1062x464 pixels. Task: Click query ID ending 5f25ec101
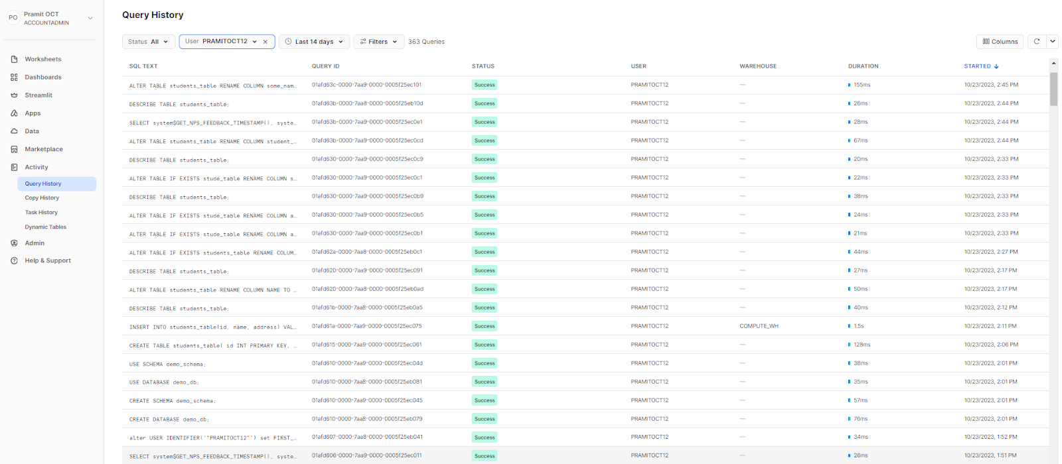[x=366, y=85]
